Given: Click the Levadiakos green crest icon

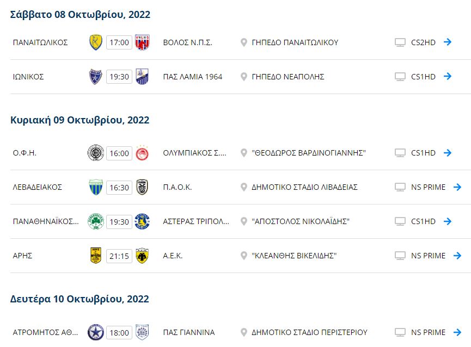Looking at the screenshot, I should [x=96, y=188].
